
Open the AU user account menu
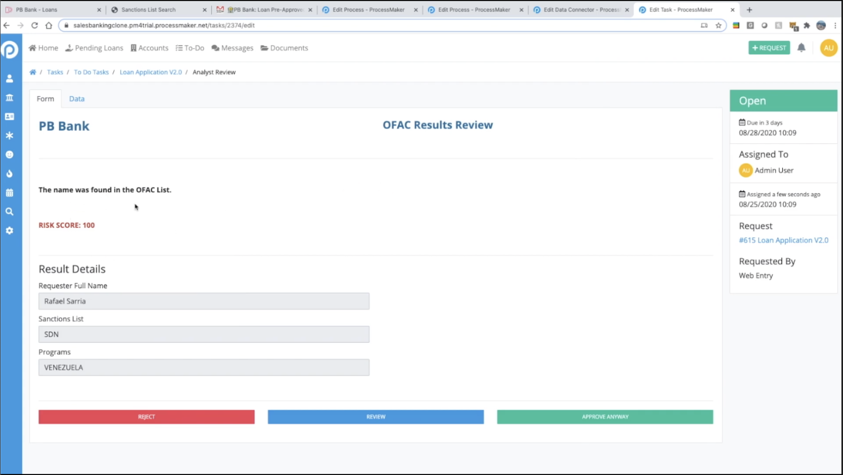tap(828, 48)
